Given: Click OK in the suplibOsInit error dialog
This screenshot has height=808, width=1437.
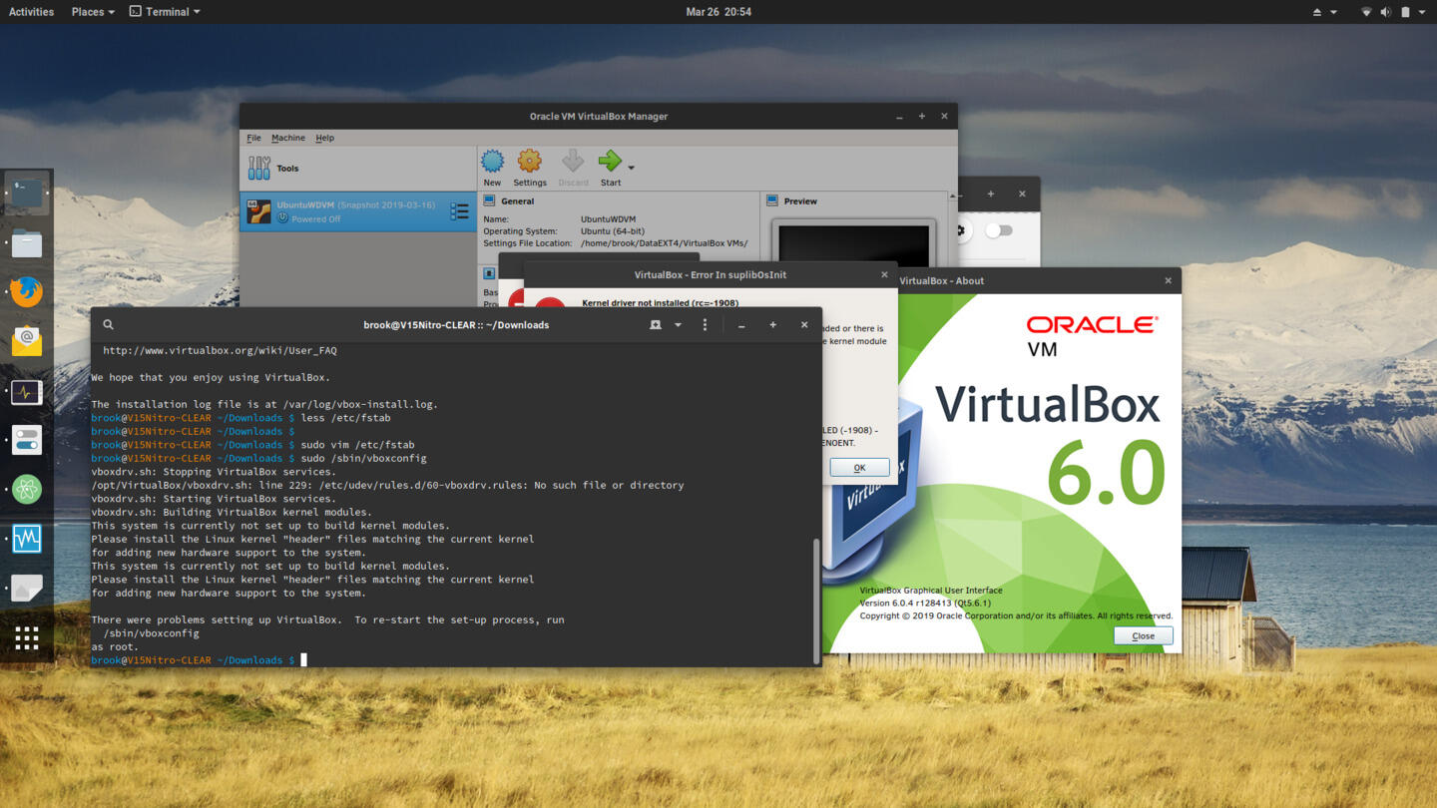Looking at the screenshot, I should [x=859, y=467].
